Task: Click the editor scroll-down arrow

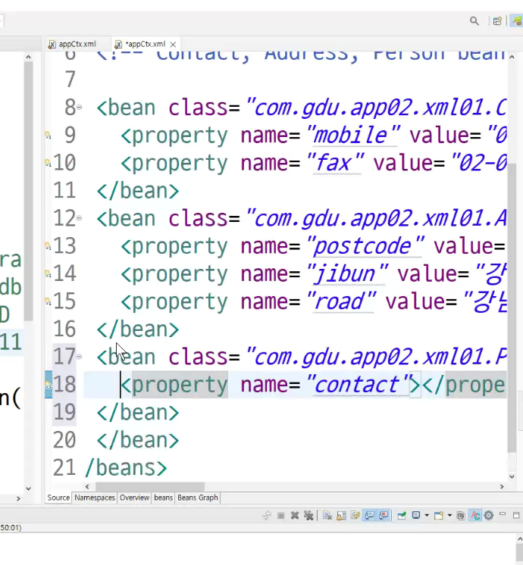Action: (x=512, y=476)
